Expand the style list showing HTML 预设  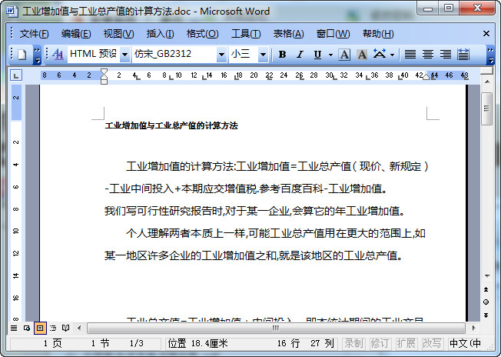coord(125,55)
